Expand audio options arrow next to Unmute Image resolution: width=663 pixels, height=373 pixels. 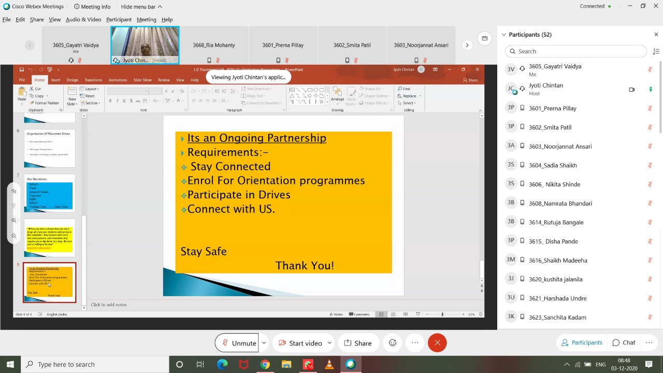[x=264, y=343]
